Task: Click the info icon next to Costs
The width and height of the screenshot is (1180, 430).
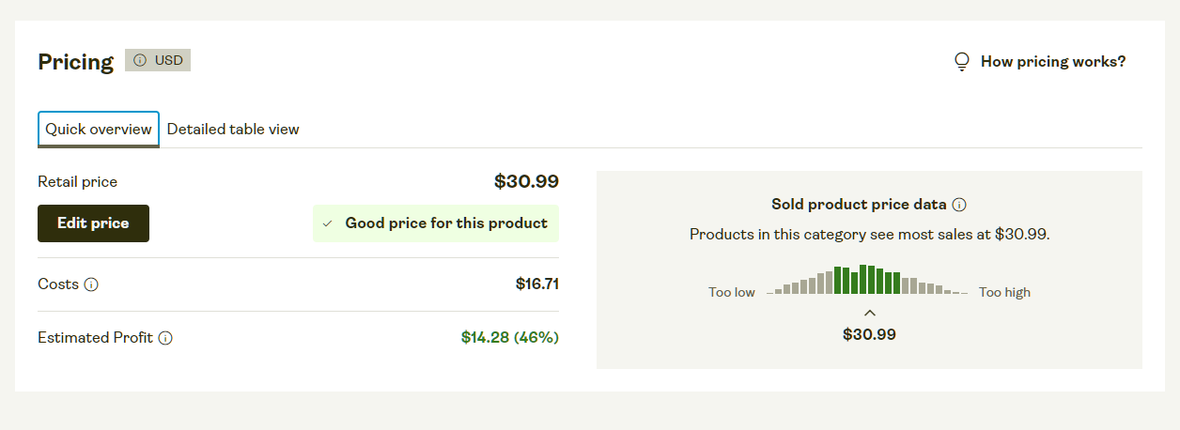Action: point(91,284)
